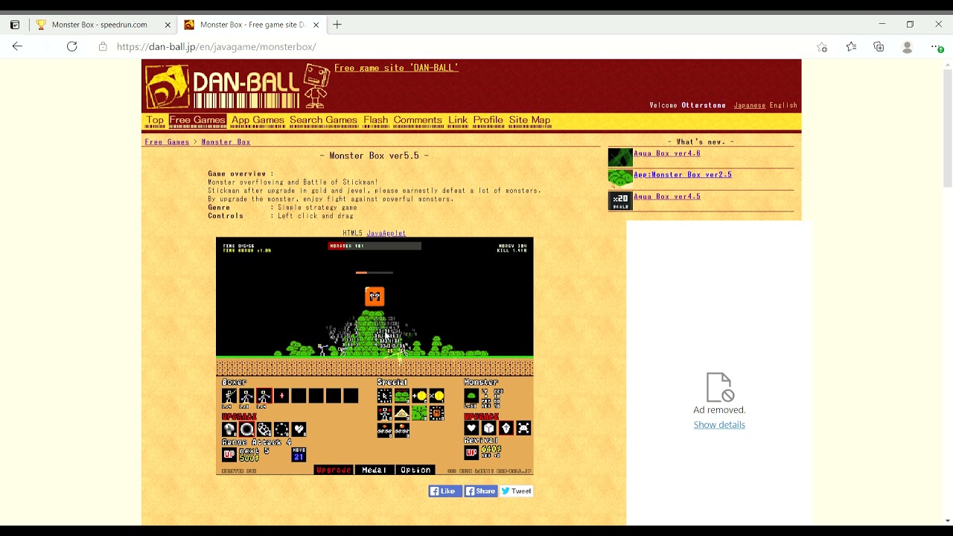The width and height of the screenshot is (953, 536).
Task: Click the browser address bar URL
Action: click(216, 46)
